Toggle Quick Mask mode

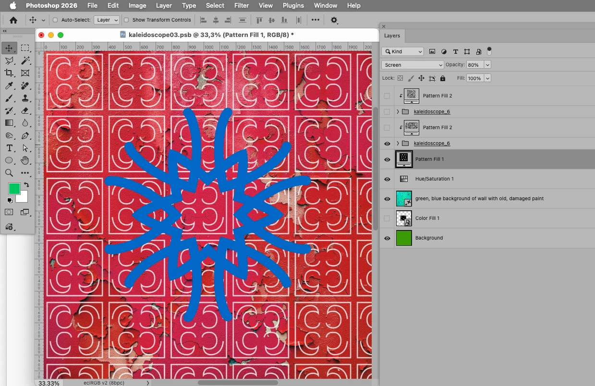9,212
